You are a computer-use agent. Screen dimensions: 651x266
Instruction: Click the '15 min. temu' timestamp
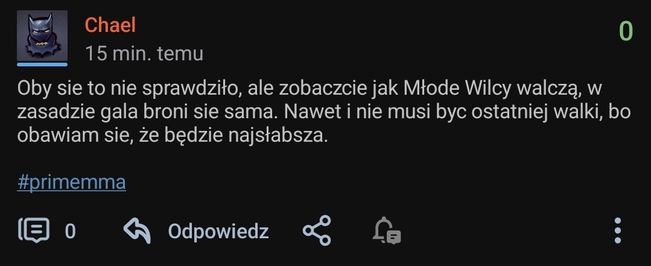coord(144,54)
